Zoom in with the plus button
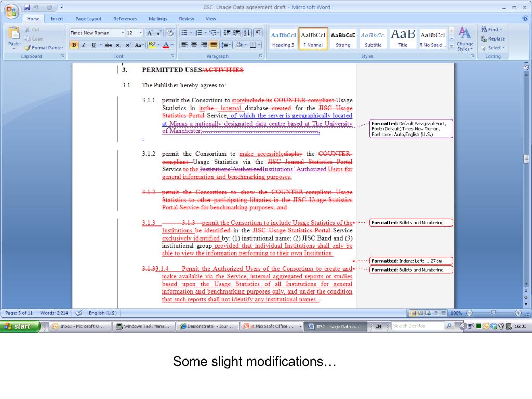 [518, 313]
